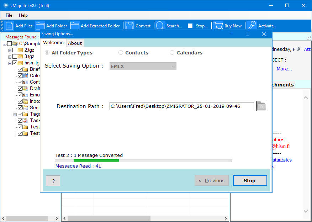Uncheck the Drafts folder checkbox
312x222 pixels.
tap(20, 88)
